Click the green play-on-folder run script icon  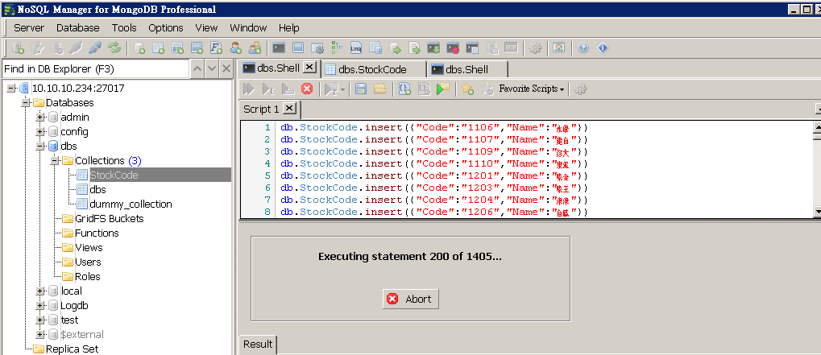pos(443,89)
